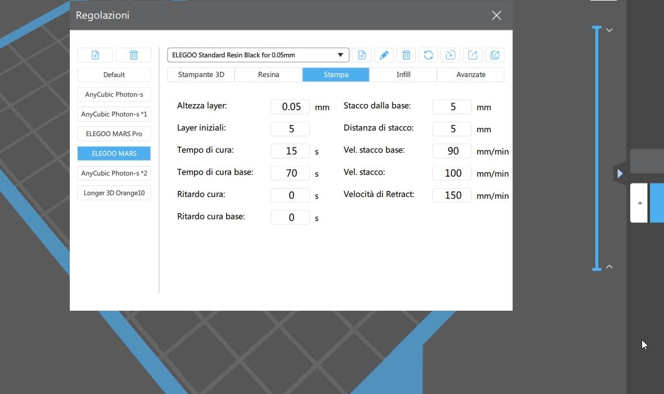Click the down chevron atop layer slider
The image size is (664, 394).
click(x=609, y=30)
